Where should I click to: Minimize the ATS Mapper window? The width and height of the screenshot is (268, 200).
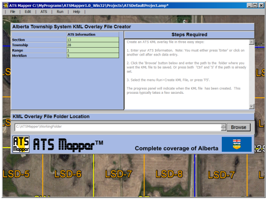point(249,5)
